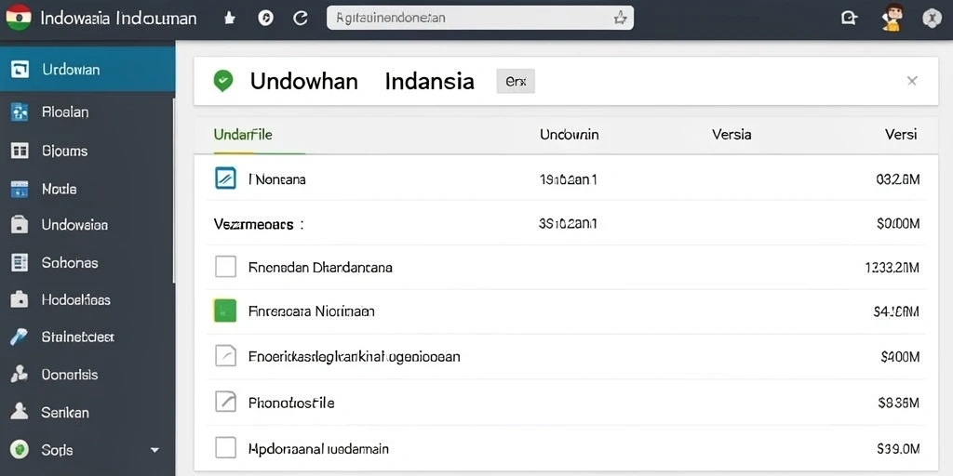Screen dimensions: 953x476
Task: Click the reload icon in top bar
Action: click(301, 19)
